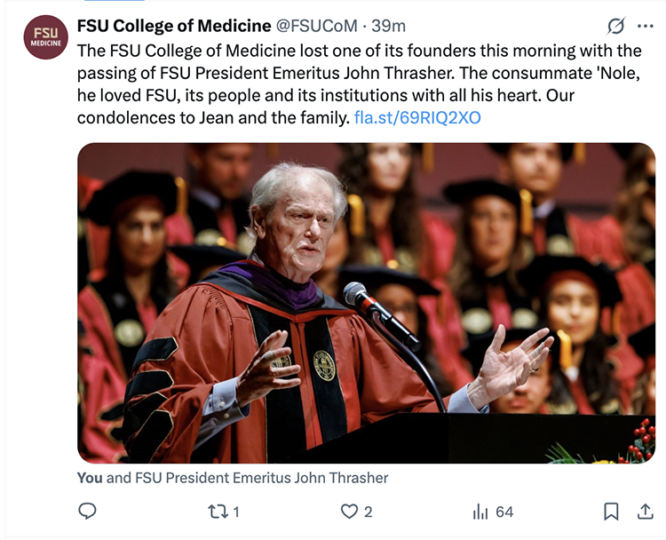This screenshot has height=540, width=666.
Task: Open tagged name FSU President Emeritus John Thrasher
Action: 261,478
